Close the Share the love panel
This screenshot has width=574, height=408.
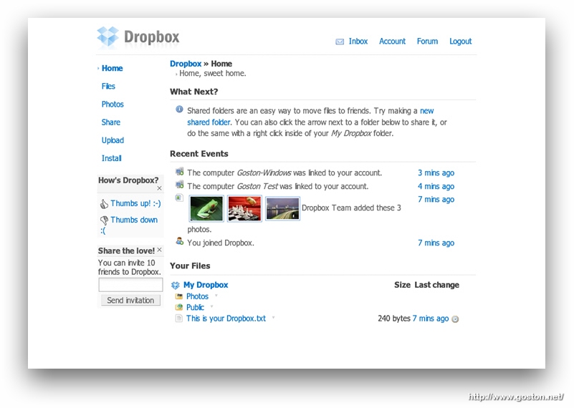pyautogui.click(x=159, y=250)
